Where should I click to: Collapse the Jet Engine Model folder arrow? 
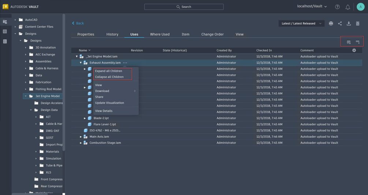26,96
